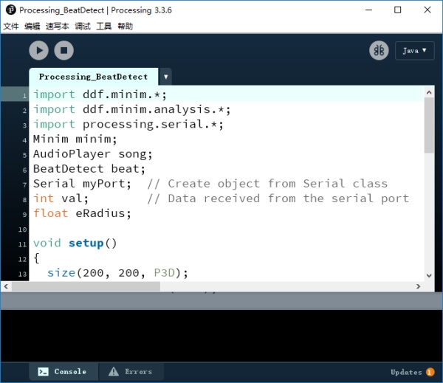Screen dimensions: 443x383
Task: Click the editor scroll up arrow
Action: coord(429,92)
